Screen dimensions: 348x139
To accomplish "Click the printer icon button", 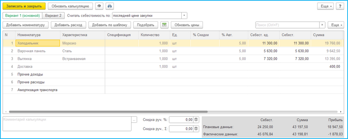I will (109, 6).
